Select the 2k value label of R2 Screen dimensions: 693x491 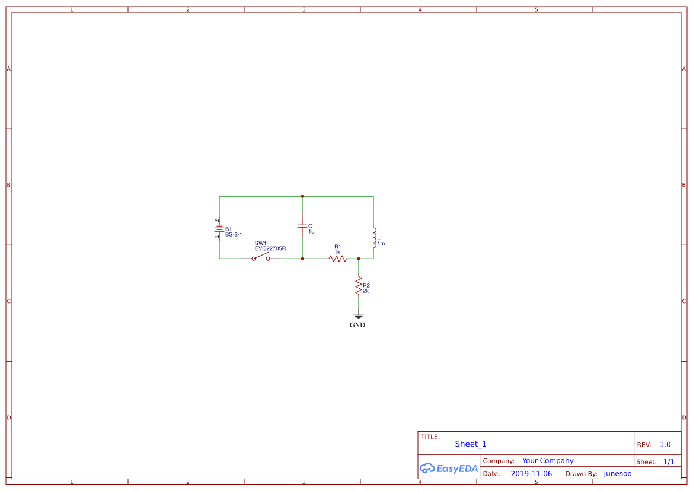pos(366,291)
